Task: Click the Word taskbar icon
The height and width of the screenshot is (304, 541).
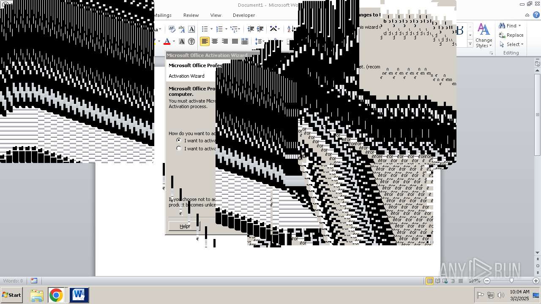Action: point(79,295)
